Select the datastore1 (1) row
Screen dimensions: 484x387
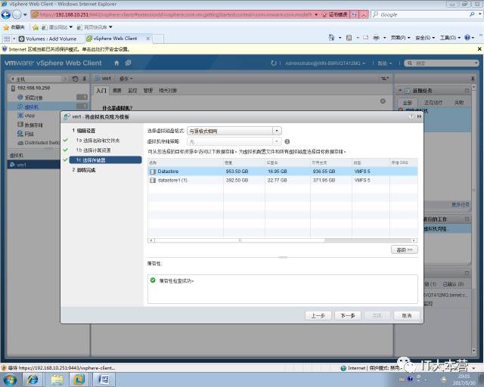(282, 180)
